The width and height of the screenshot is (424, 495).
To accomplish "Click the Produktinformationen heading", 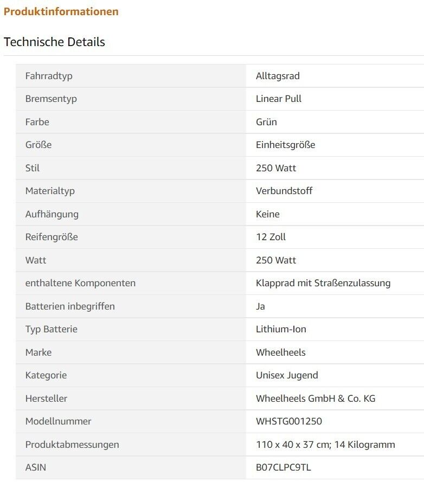I will click(x=61, y=11).
